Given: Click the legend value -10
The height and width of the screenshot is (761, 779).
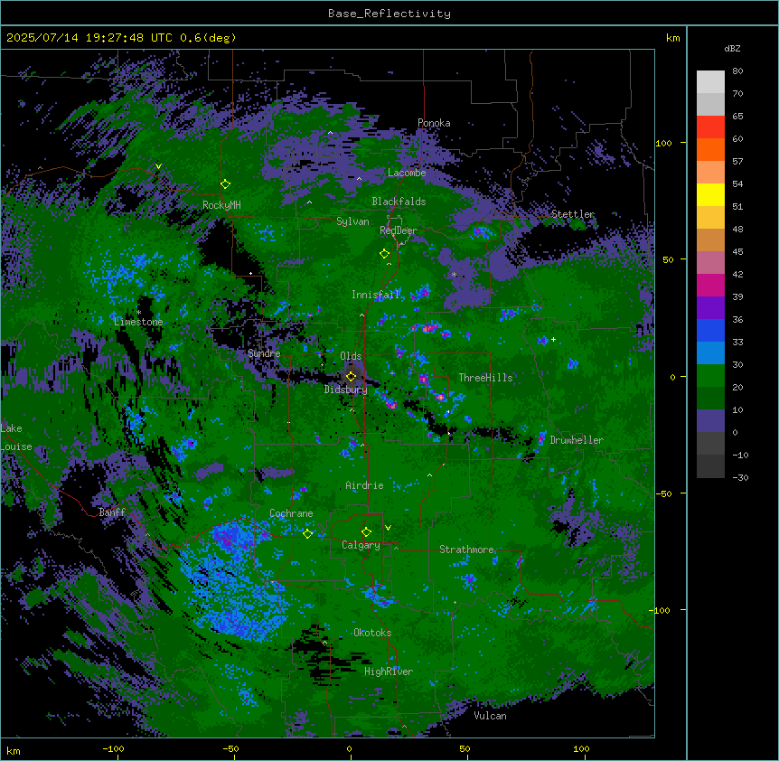Looking at the screenshot, I should (740, 455).
